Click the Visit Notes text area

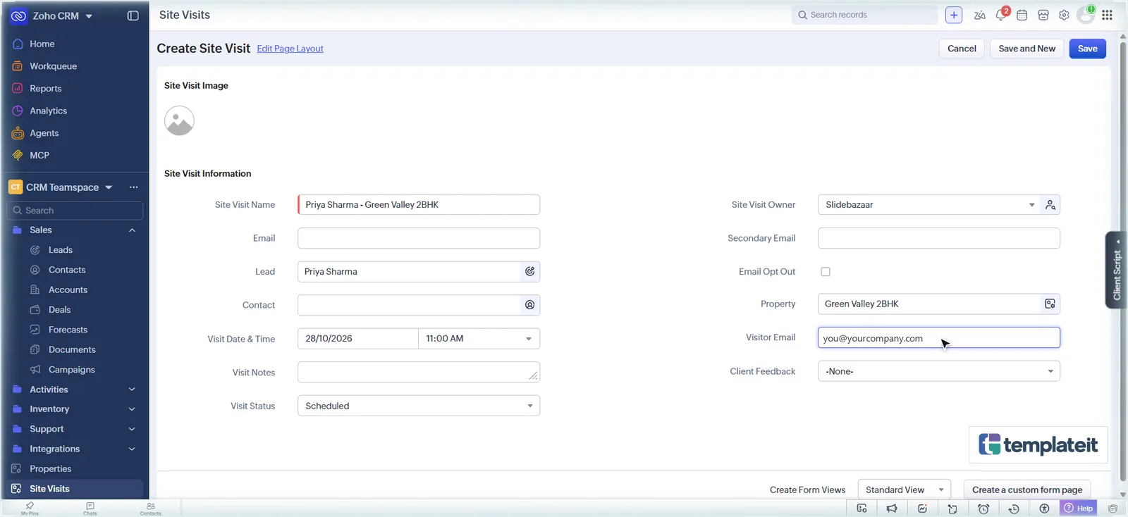(419, 372)
